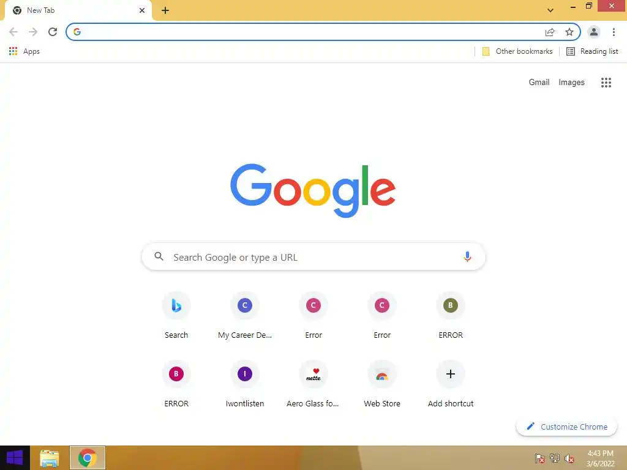Open Google Images link
Screen dimensions: 627x470
[571, 83]
